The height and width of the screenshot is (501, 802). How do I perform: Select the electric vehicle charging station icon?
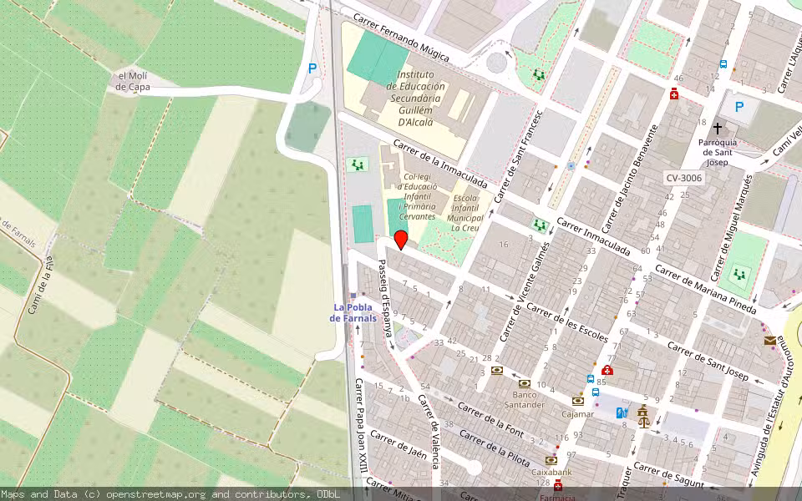pos(622,412)
